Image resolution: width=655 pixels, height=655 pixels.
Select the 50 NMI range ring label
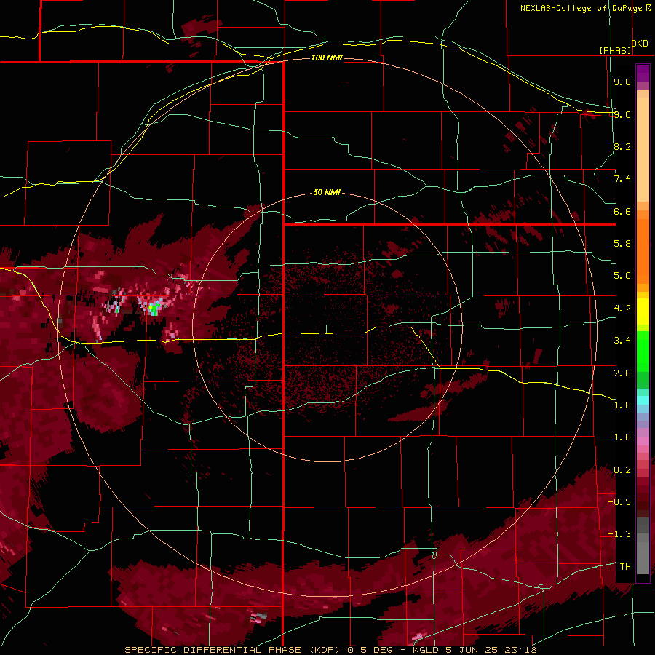(x=327, y=193)
